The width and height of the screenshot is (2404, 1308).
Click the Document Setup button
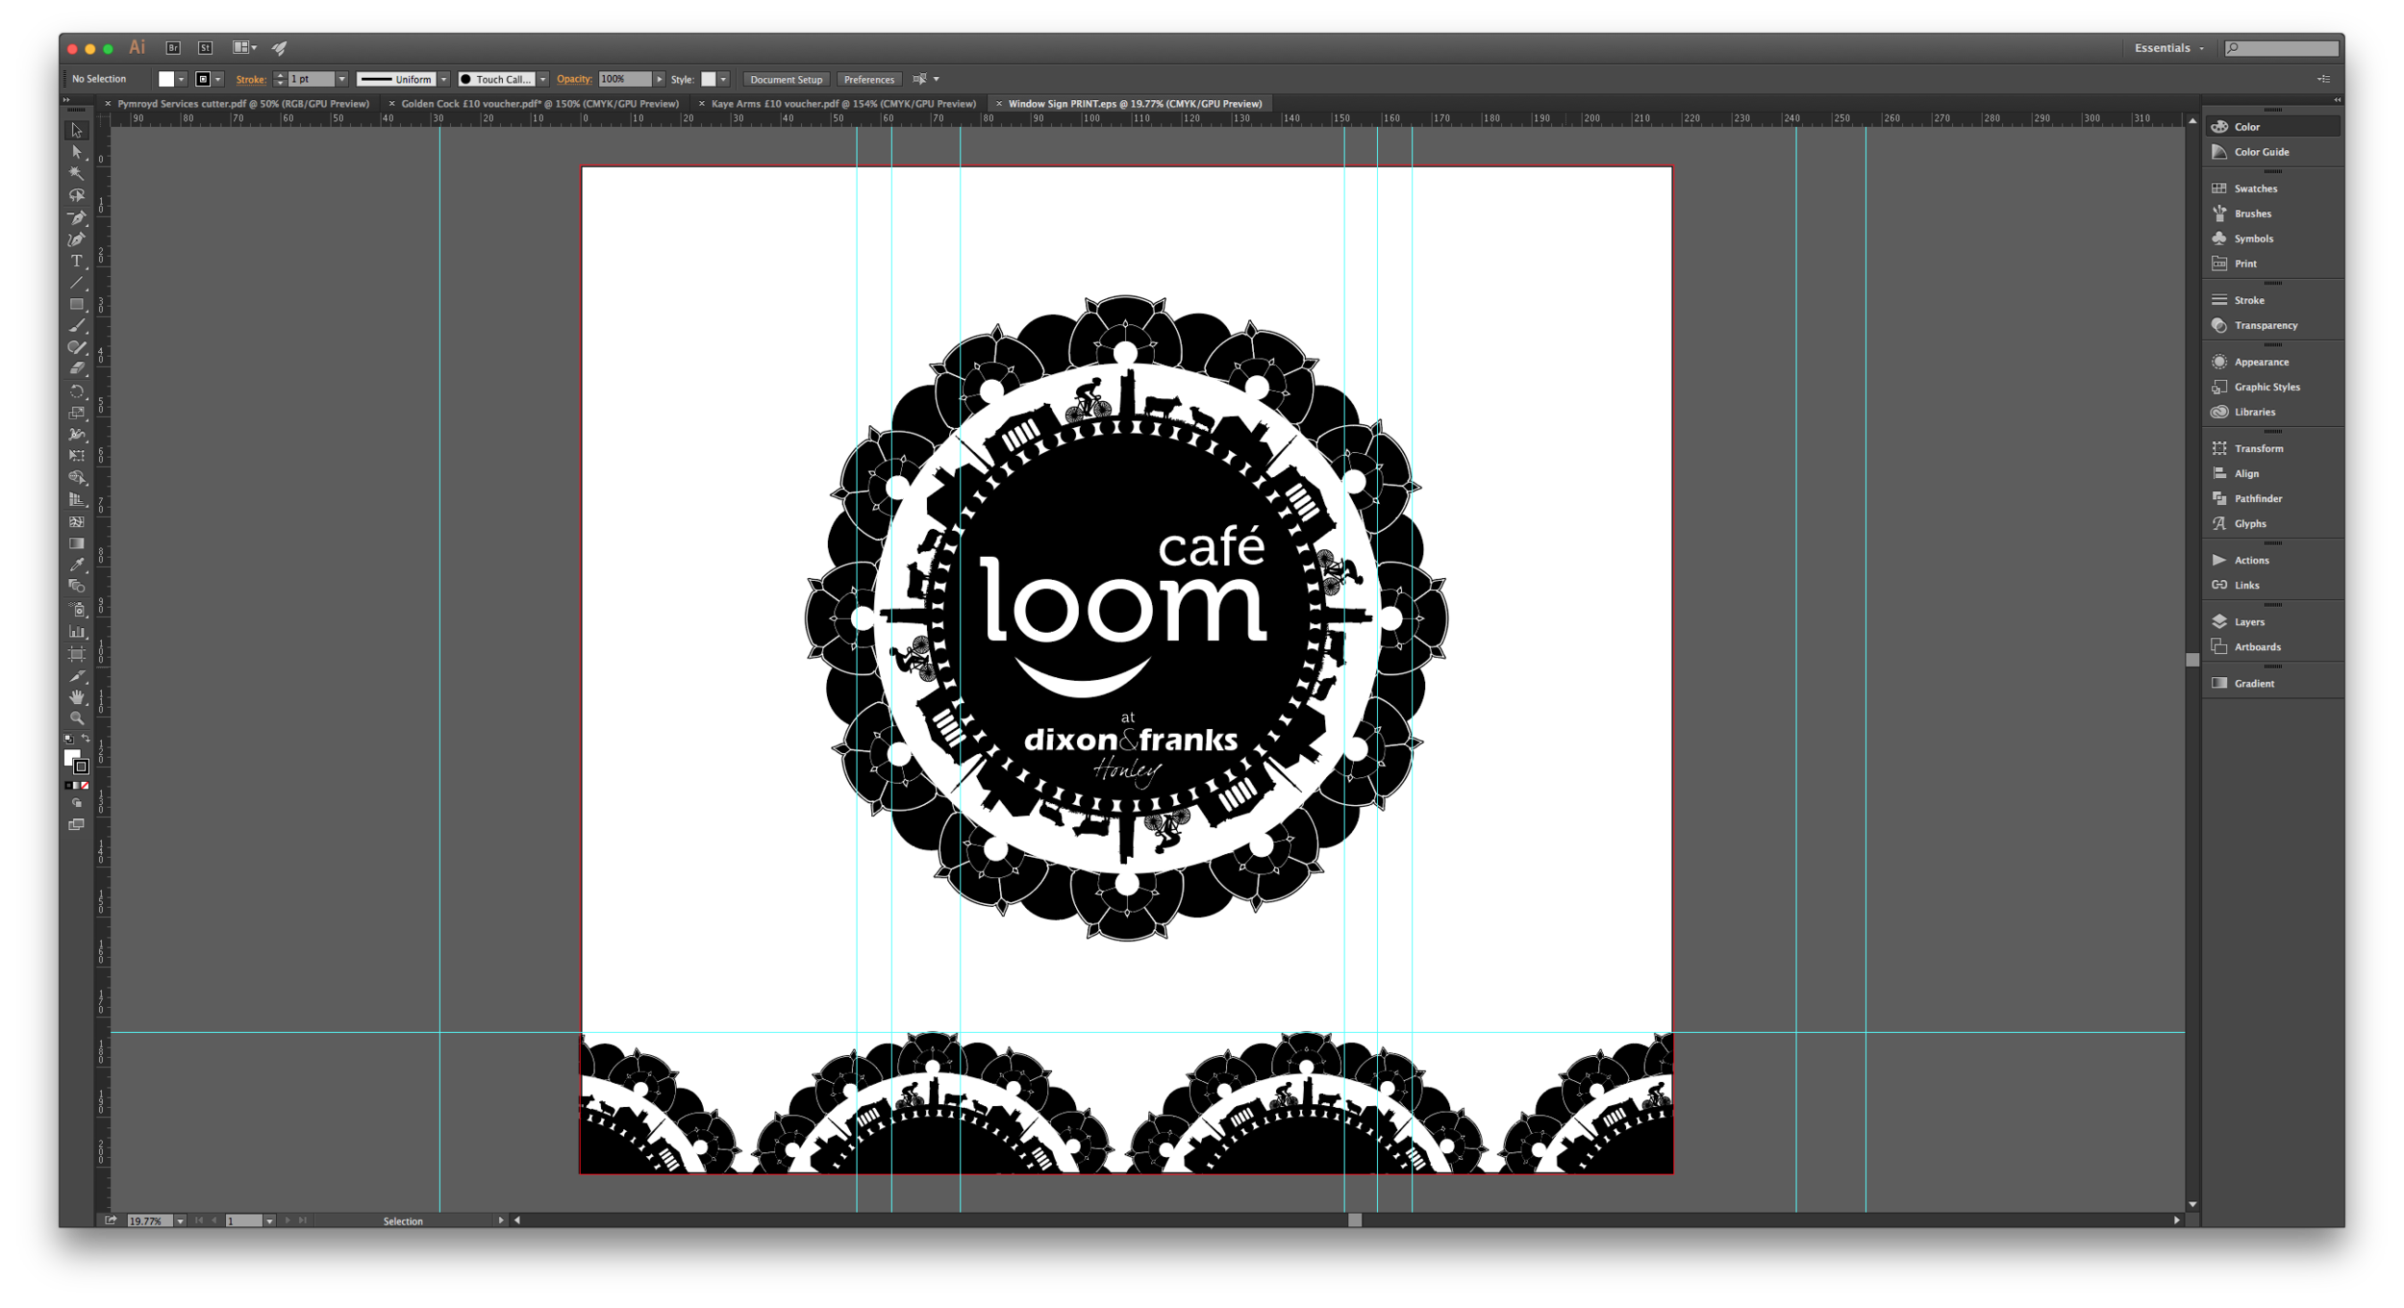[x=786, y=79]
